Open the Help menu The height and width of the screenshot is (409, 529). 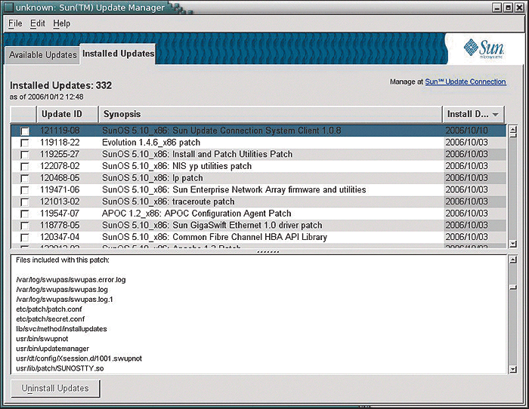pyautogui.click(x=62, y=23)
